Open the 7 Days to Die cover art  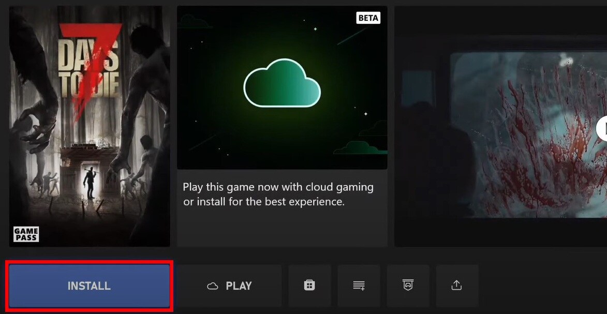click(90, 126)
